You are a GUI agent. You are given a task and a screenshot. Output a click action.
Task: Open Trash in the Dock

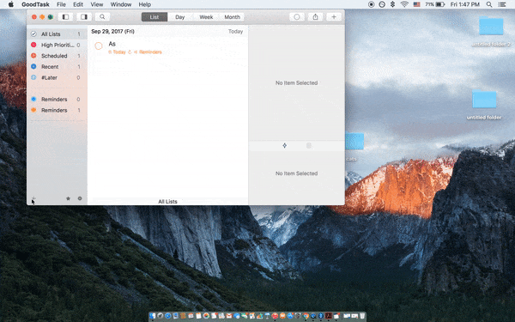tap(362, 316)
